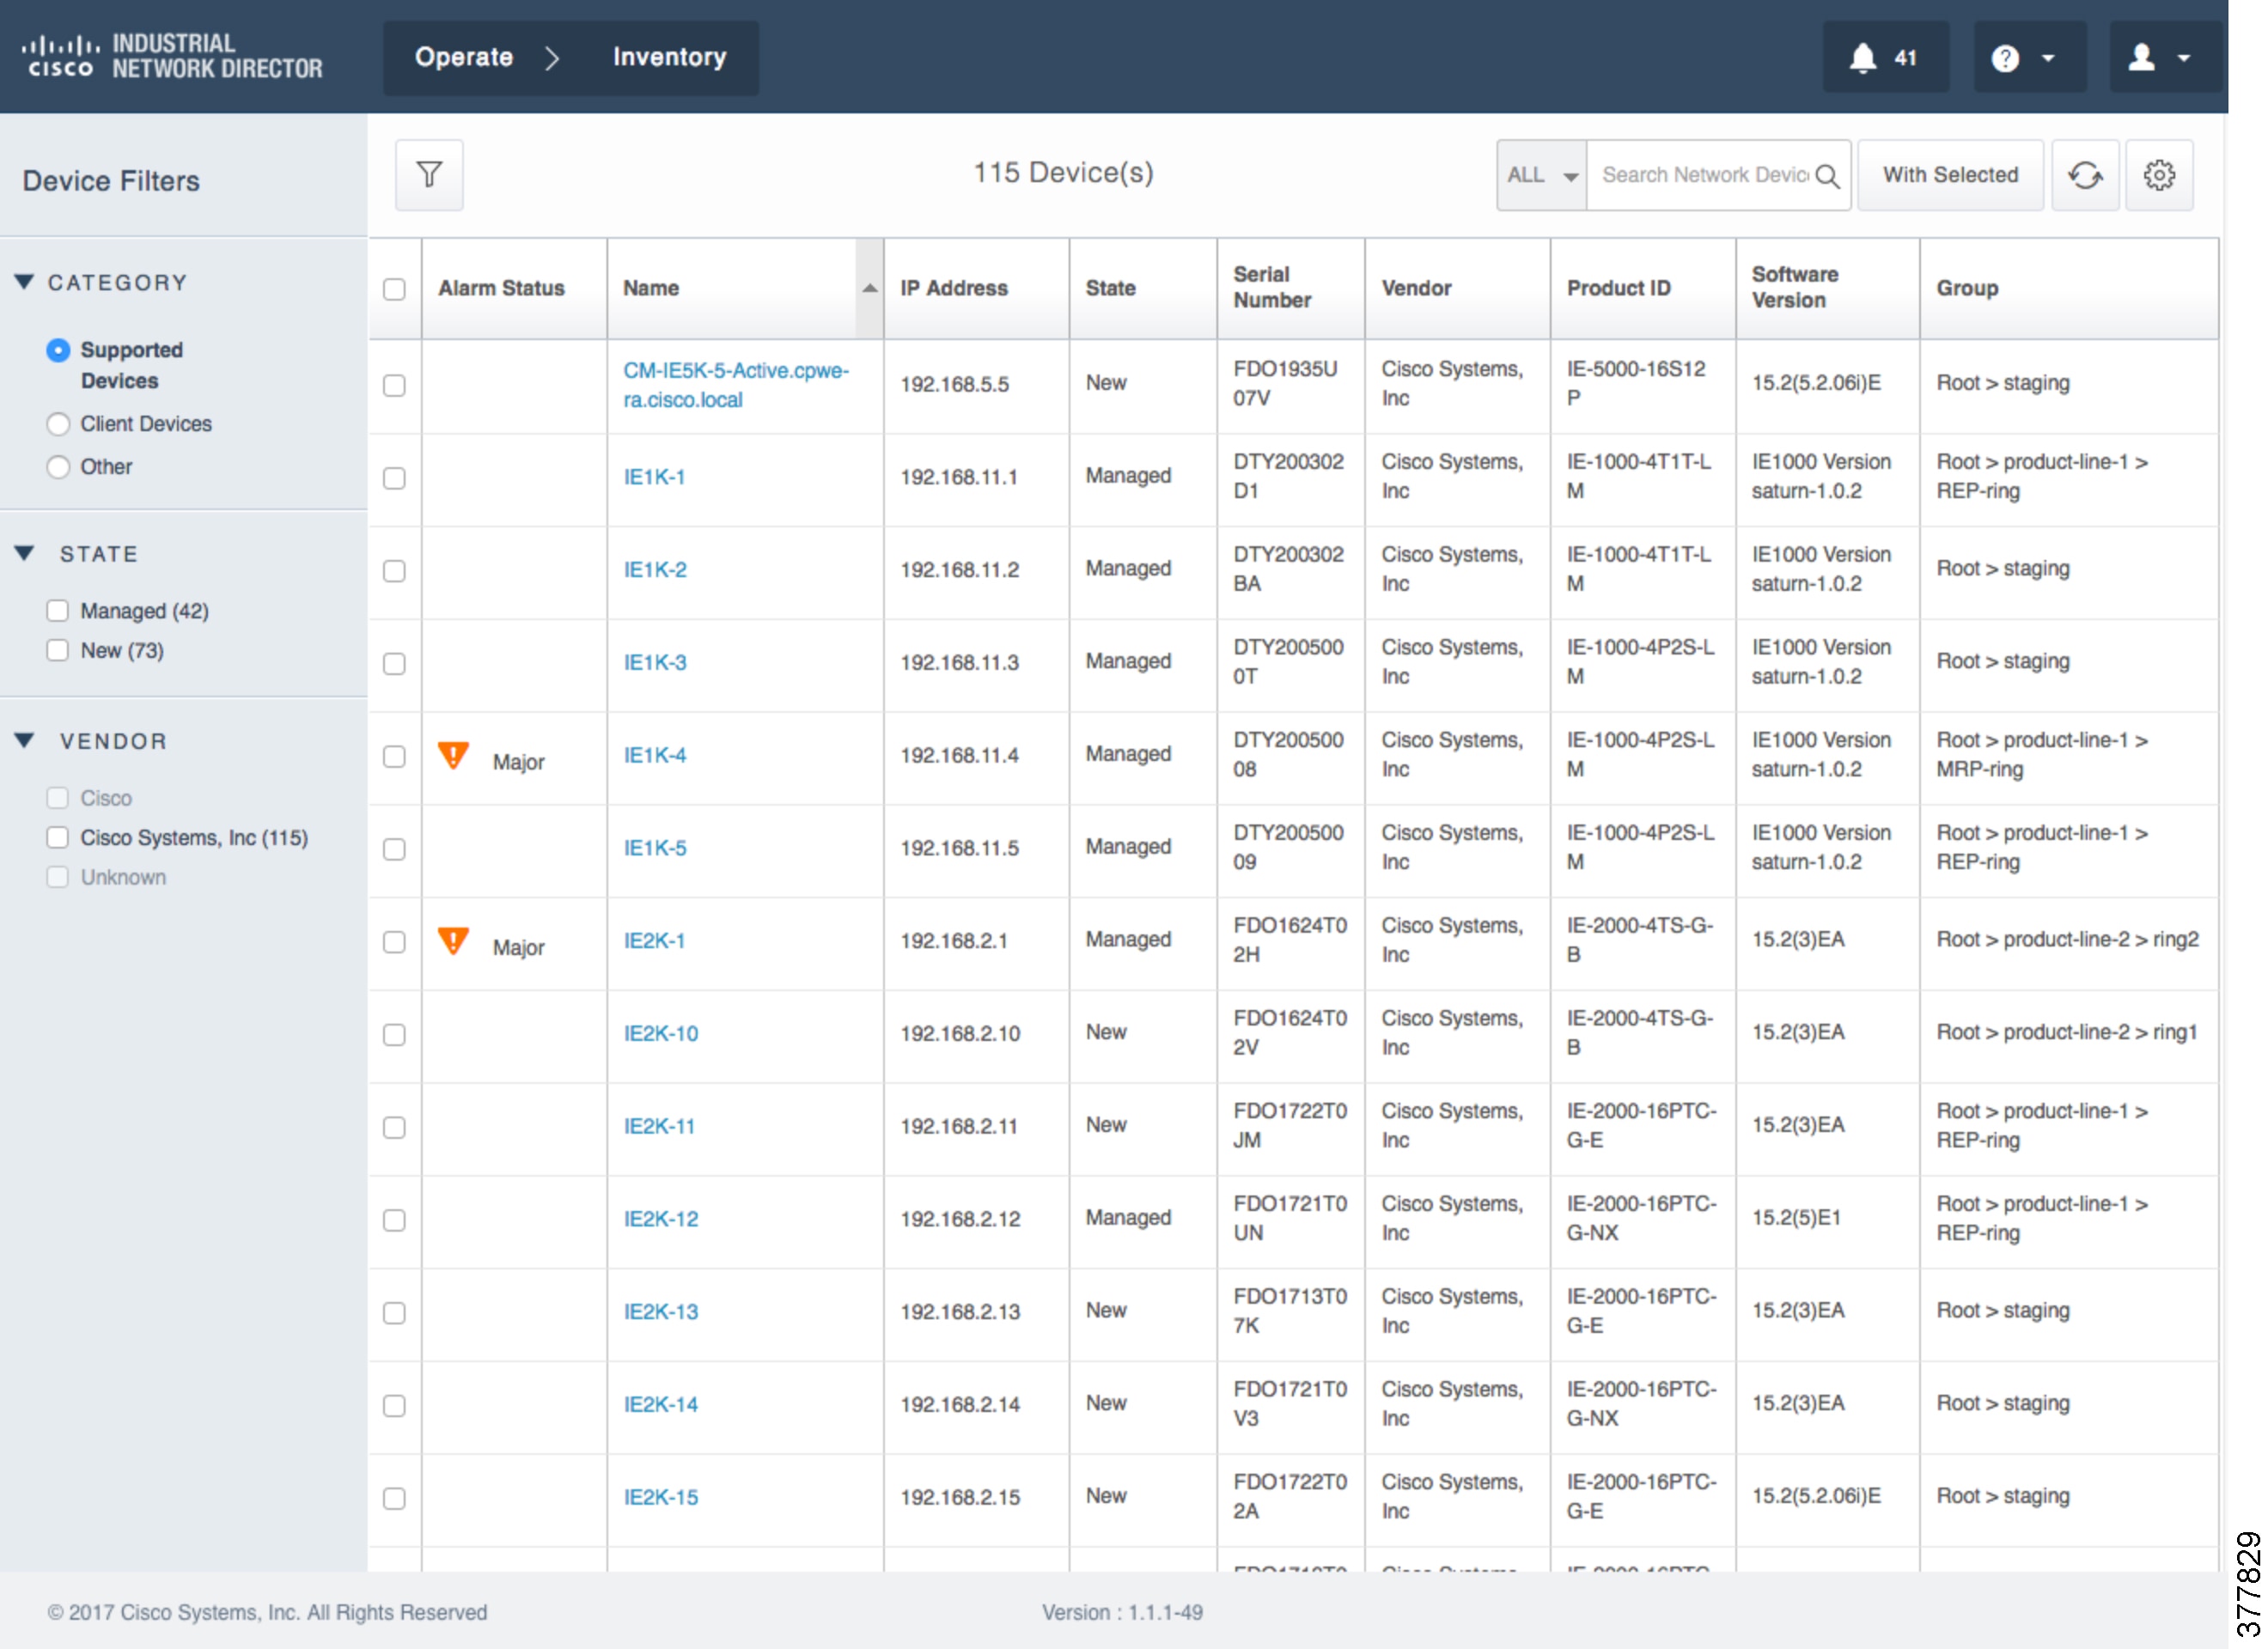Check the row checkbox for IE2K-15
This screenshot has width=2268, height=1649.
tap(395, 1498)
